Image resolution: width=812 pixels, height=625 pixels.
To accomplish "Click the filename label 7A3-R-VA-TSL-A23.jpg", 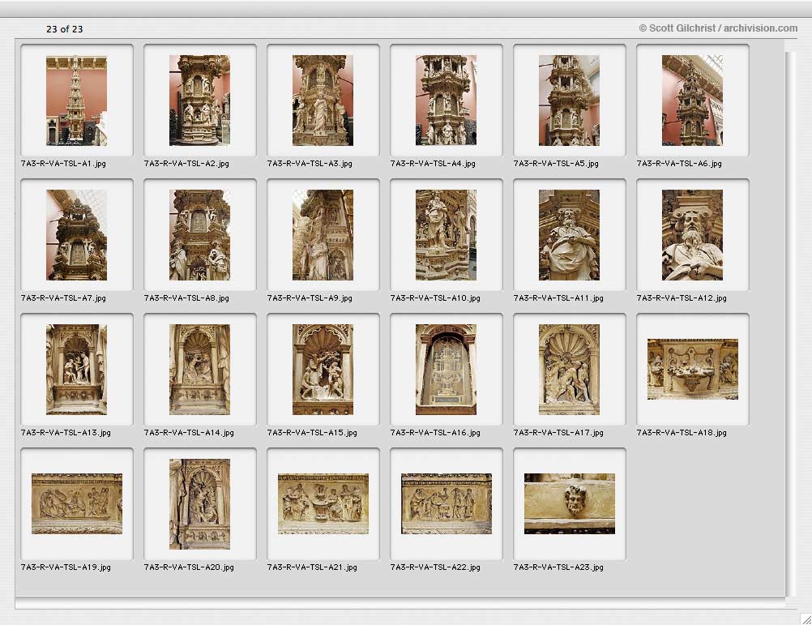I will (x=558, y=567).
